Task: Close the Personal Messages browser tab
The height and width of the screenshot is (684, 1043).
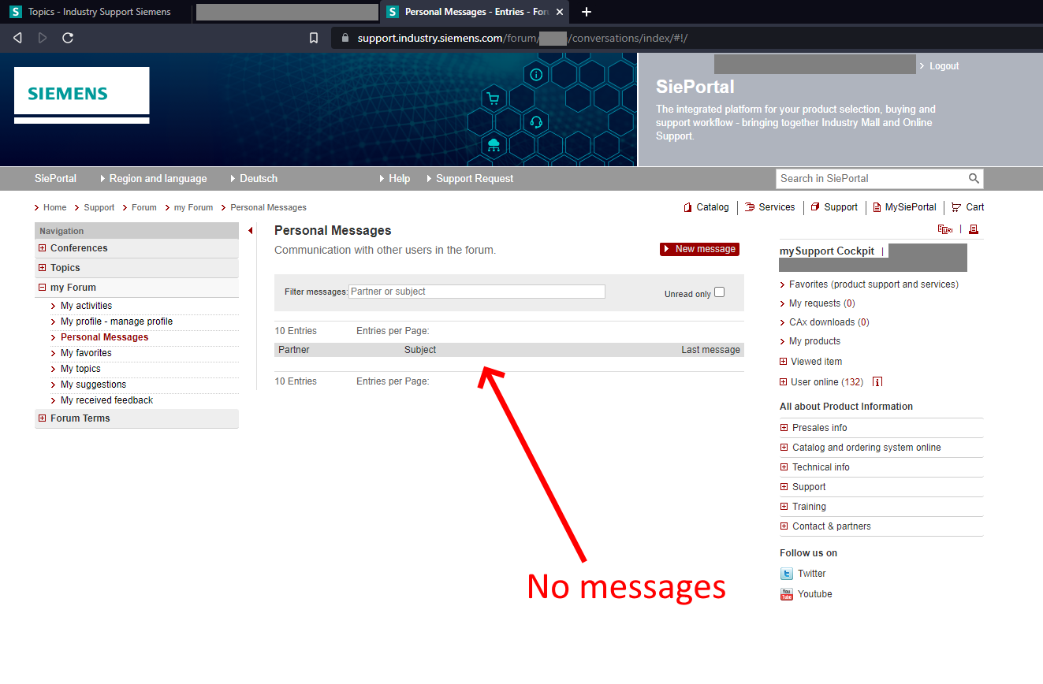Action: (560, 12)
